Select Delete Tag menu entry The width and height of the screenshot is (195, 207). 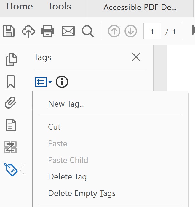click(x=67, y=177)
